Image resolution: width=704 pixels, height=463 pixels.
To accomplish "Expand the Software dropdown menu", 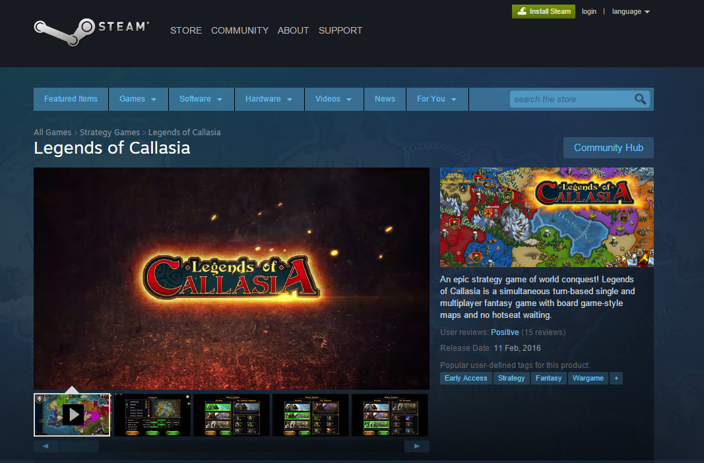I will 201,99.
